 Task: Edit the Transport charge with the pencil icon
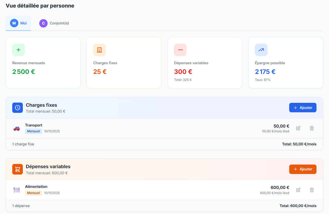pos(298,128)
